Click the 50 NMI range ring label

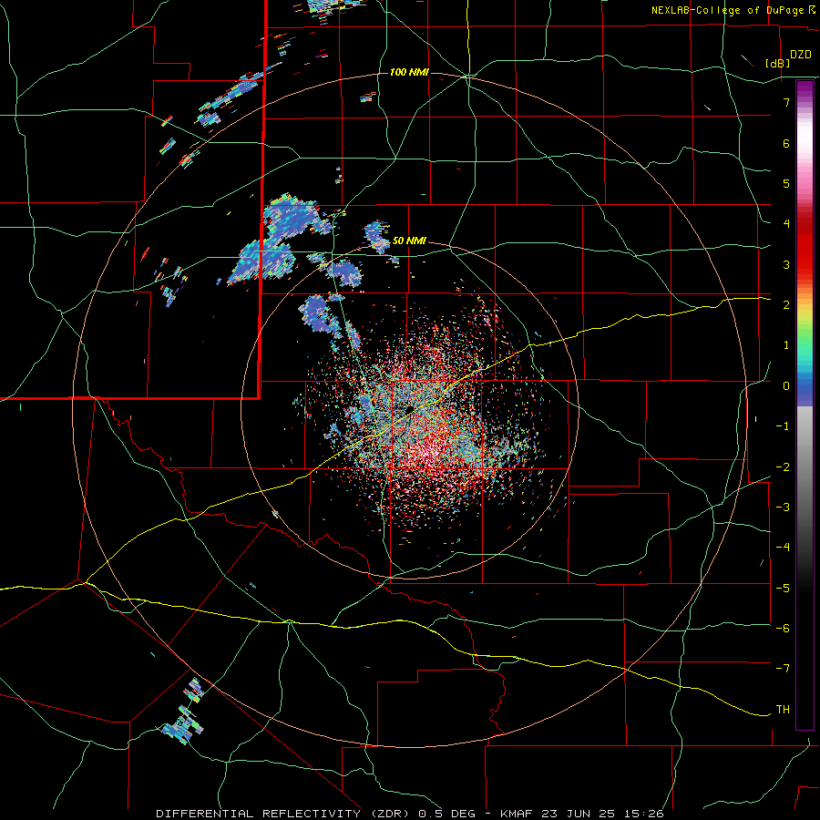pos(409,241)
